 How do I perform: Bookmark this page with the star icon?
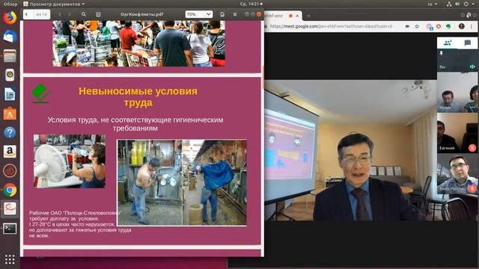417,27
